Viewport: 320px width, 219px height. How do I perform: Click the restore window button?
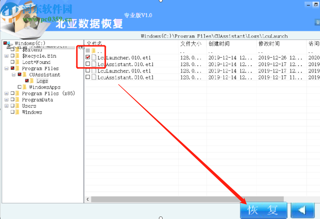coord(316,5)
